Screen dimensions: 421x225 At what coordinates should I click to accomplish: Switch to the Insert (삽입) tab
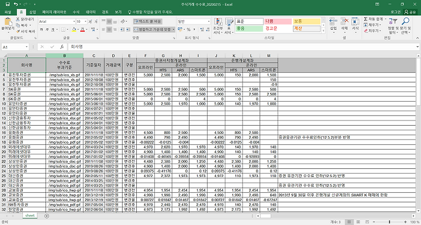click(33, 12)
